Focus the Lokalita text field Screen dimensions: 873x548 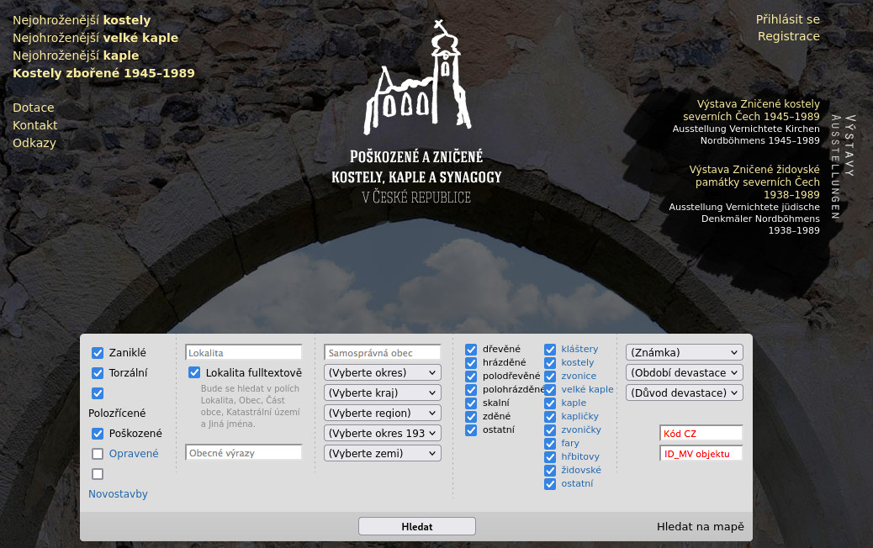(x=243, y=353)
